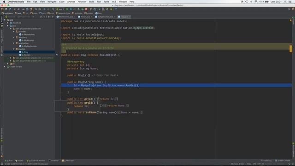Click the Find magnifier icon in the toolbar
Image resolution: width=295 pixels, height=166 pixels.
click(36, 9)
